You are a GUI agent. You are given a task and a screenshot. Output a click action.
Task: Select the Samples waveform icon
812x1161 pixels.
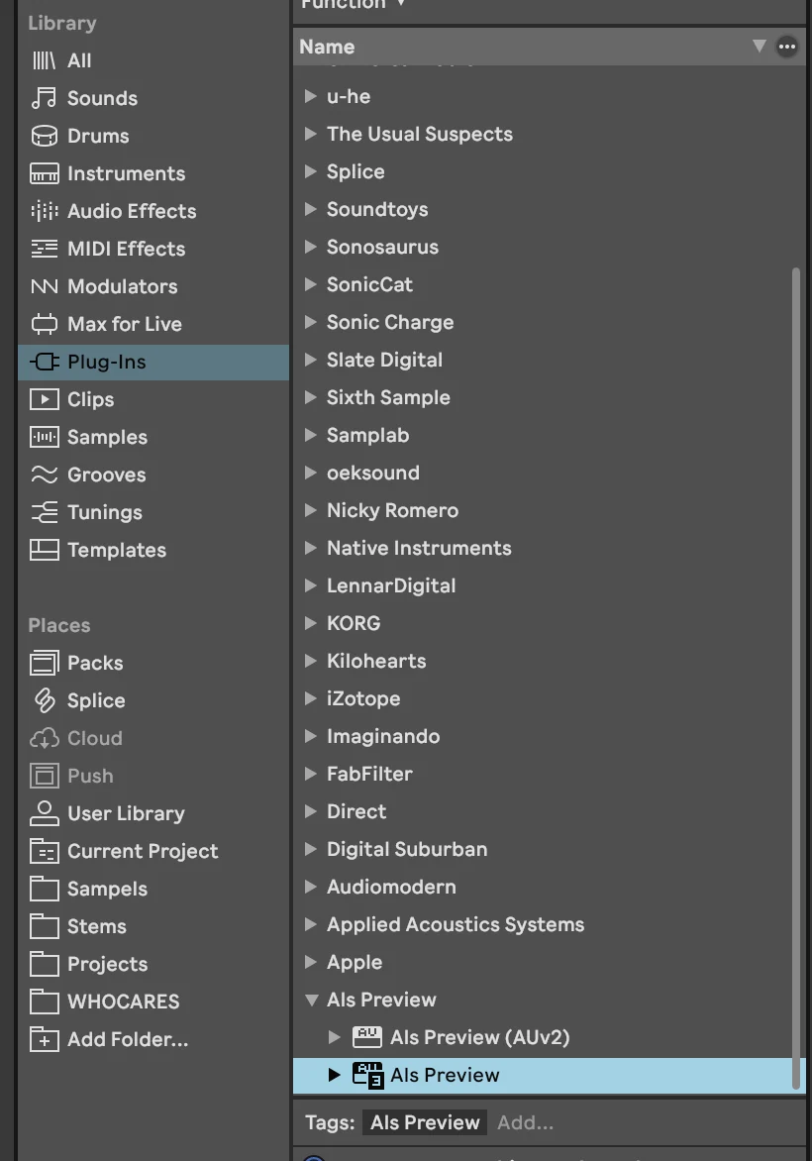44,437
